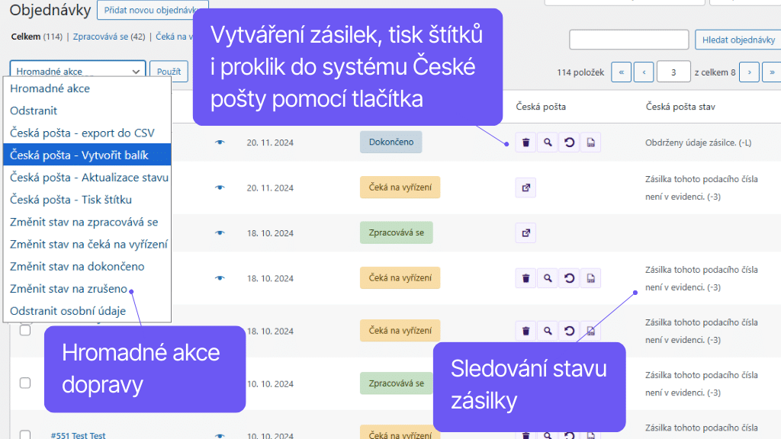The width and height of the screenshot is (781, 439).
Task: Filter orders by Zpracovává se (42)
Action: tap(109, 36)
